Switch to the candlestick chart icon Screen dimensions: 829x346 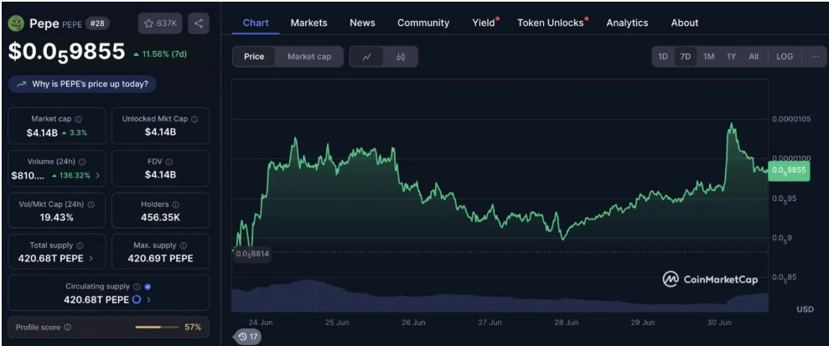401,56
